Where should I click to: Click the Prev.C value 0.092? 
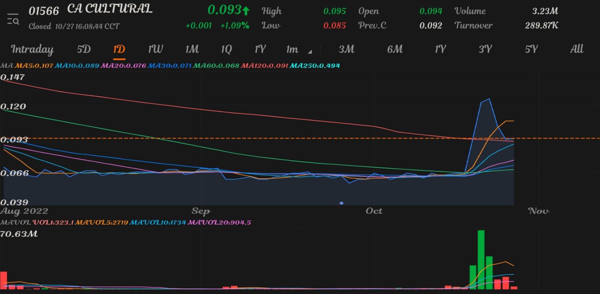tap(431, 25)
